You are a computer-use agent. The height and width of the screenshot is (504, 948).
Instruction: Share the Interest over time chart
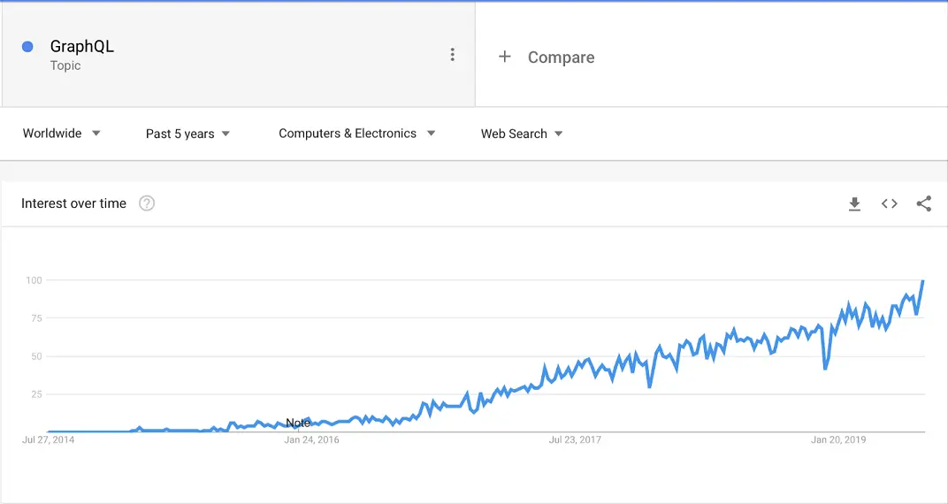(x=923, y=203)
